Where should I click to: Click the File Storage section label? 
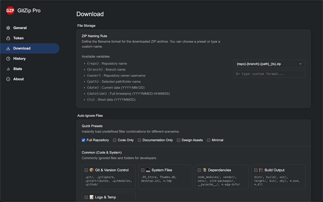(x=86, y=26)
